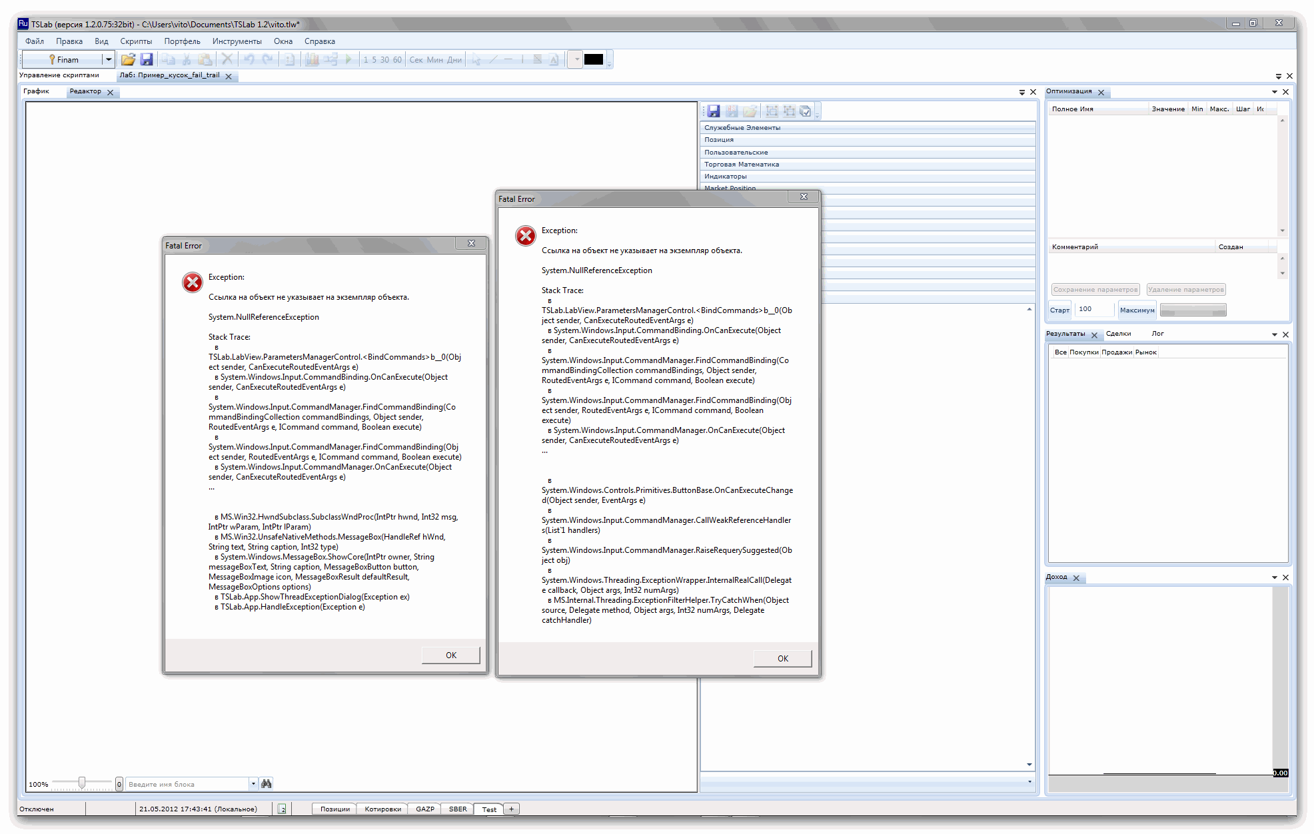
Task: Click the save icon in editor panel toolbar
Action: [x=714, y=111]
